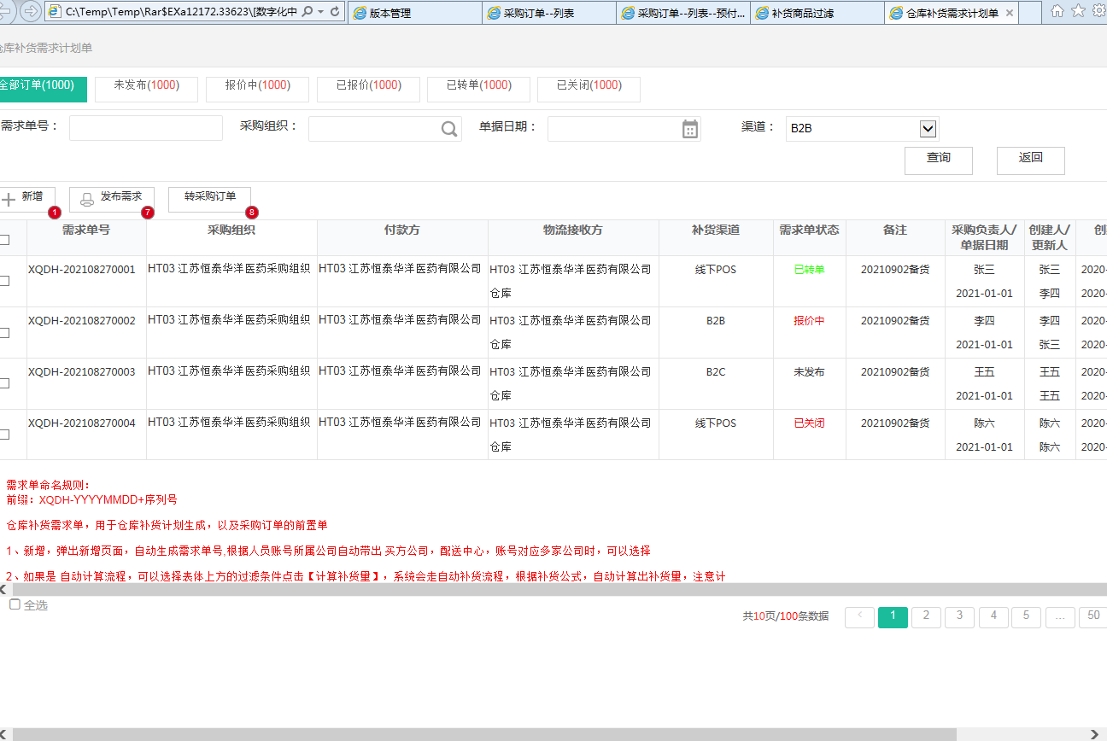Select current pagination page 1
This screenshot has height=741, width=1107.
[x=893, y=617]
